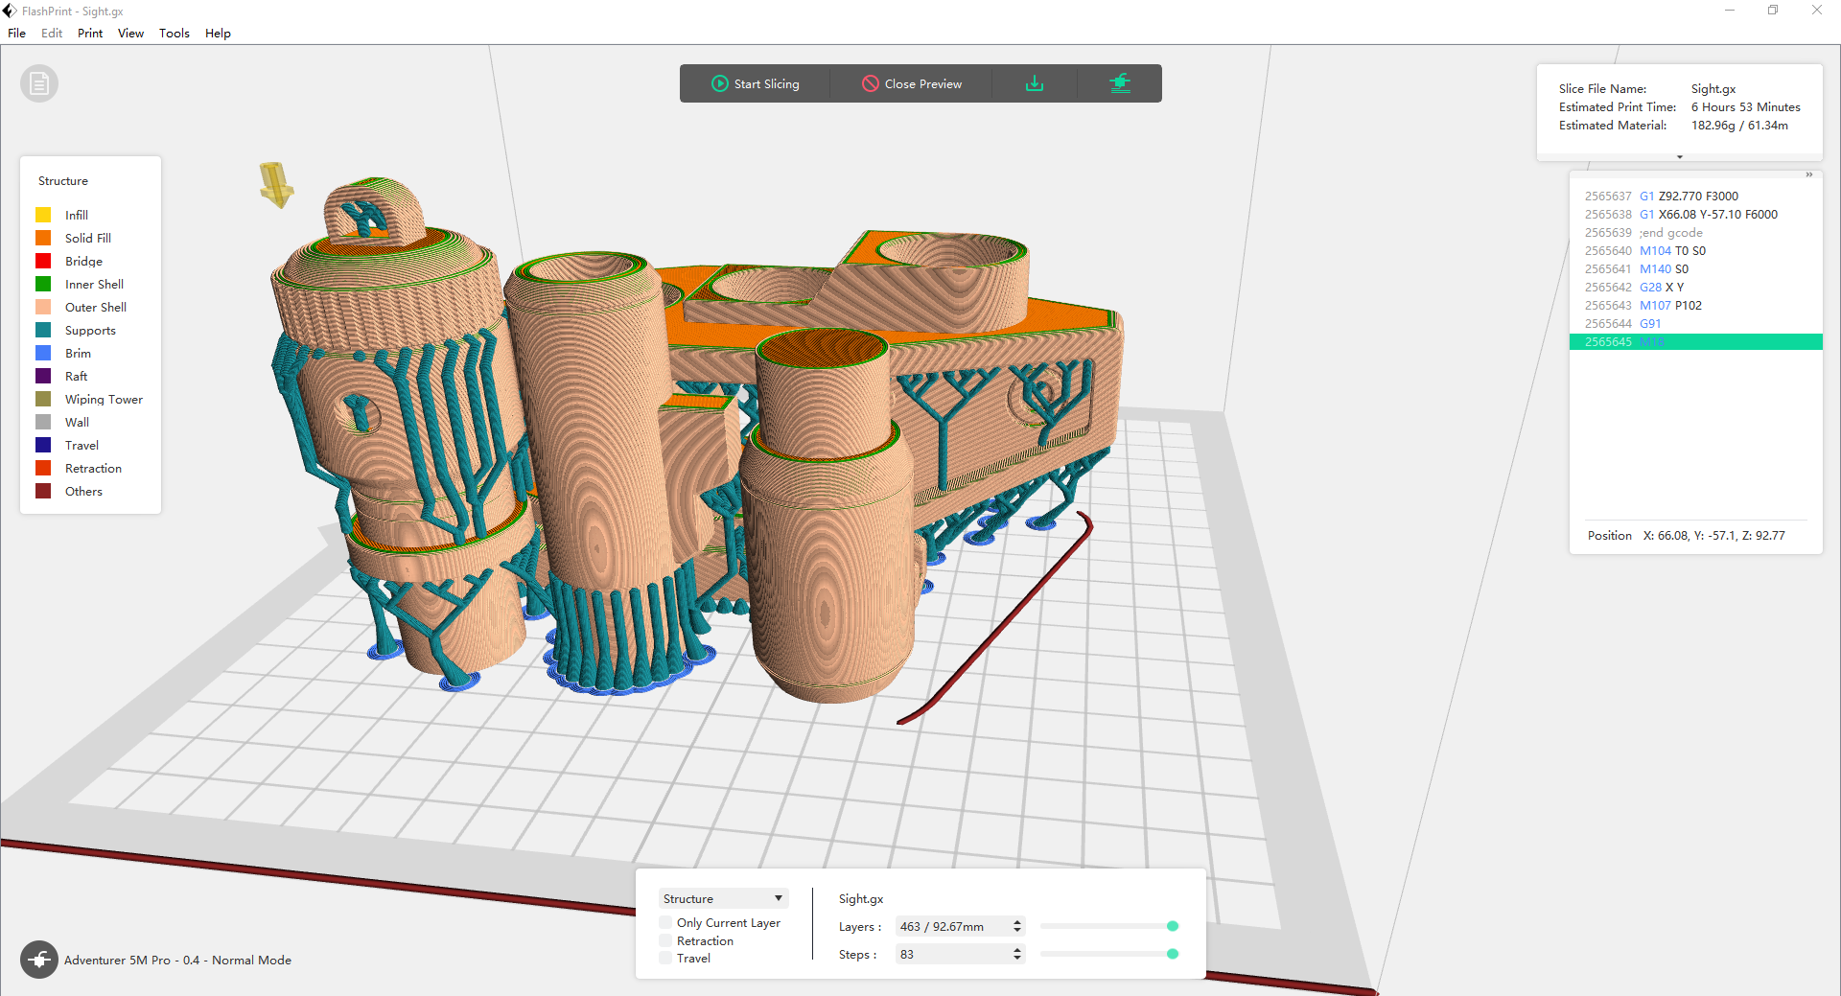The width and height of the screenshot is (1841, 996).
Task: Click the FlashPrint app logo icon
Action: [10, 12]
